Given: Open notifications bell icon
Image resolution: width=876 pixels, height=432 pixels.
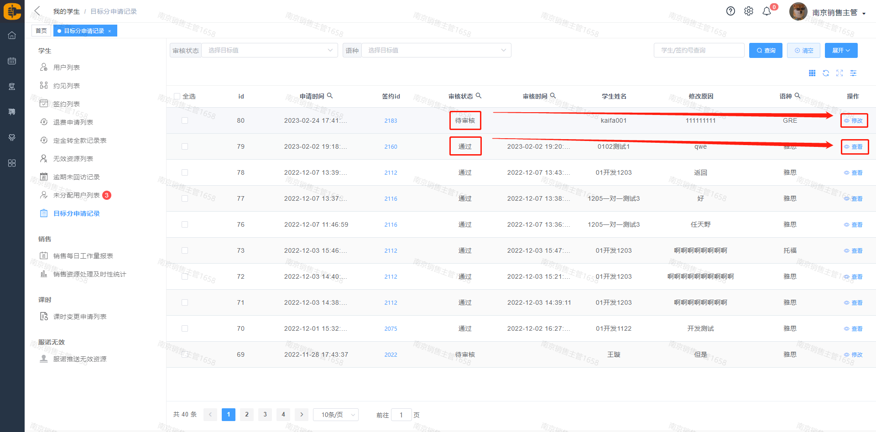Looking at the screenshot, I should pyautogui.click(x=767, y=11).
